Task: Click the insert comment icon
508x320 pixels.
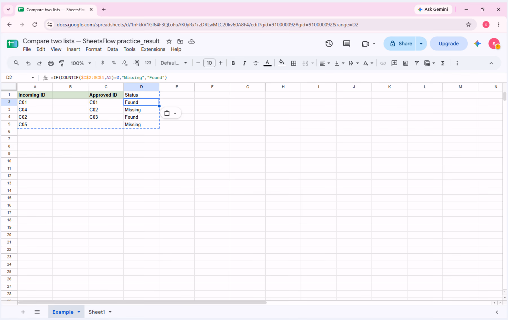Action: [394, 63]
